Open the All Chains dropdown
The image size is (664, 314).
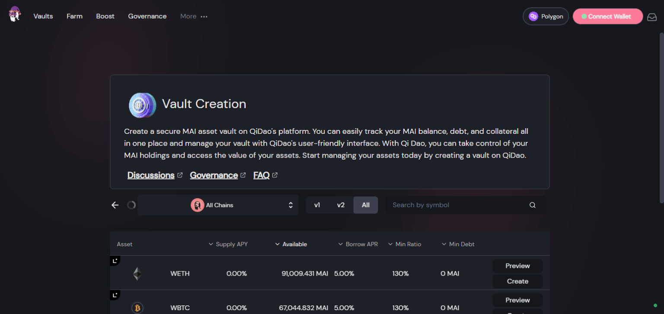pos(218,205)
